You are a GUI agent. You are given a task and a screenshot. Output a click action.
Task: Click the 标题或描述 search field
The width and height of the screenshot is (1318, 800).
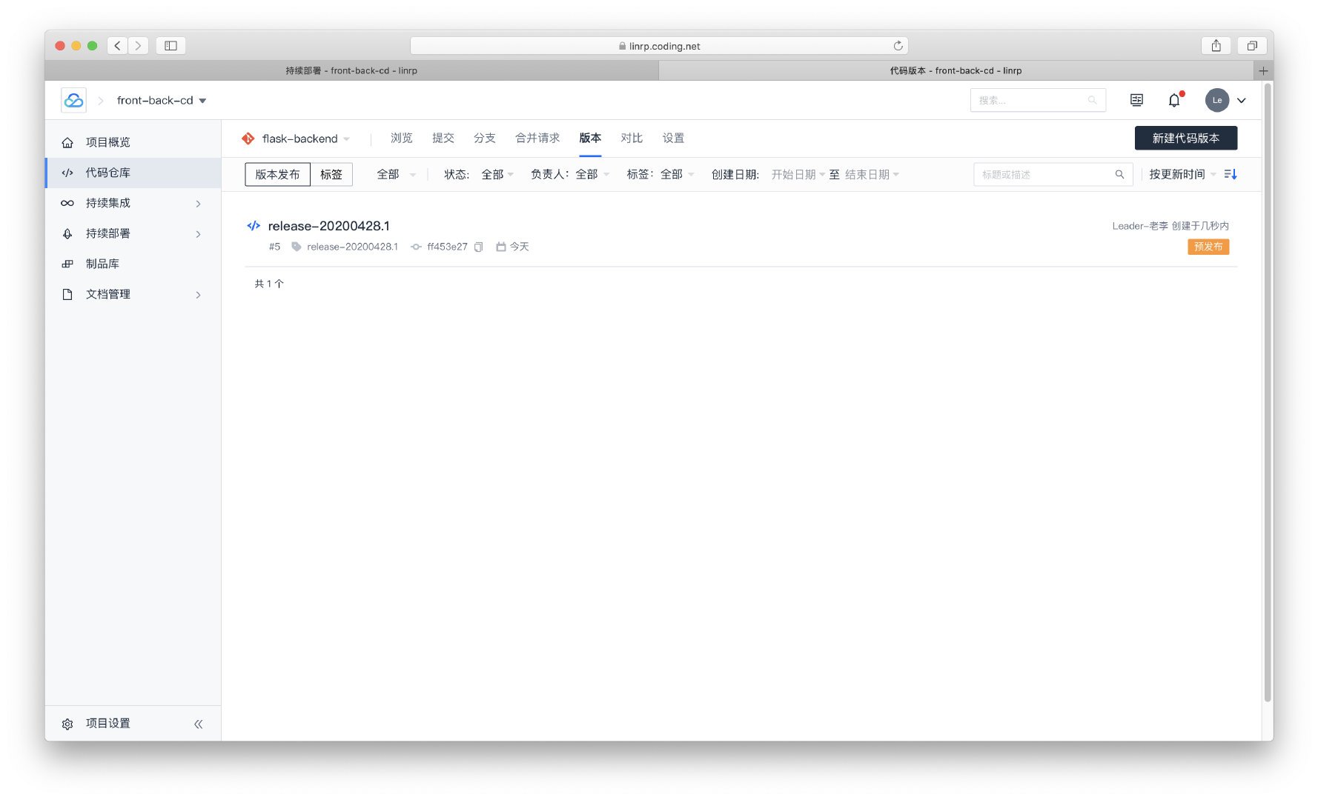click(x=1053, y=174)
